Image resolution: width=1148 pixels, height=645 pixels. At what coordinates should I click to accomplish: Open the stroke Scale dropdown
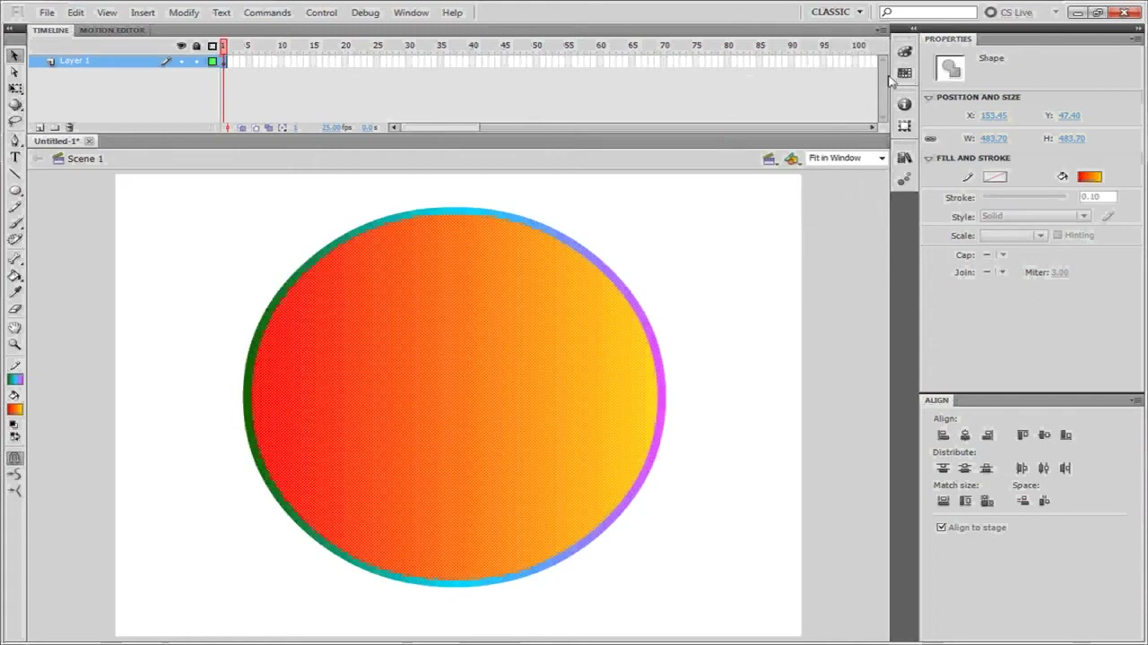coord(1013,236)
